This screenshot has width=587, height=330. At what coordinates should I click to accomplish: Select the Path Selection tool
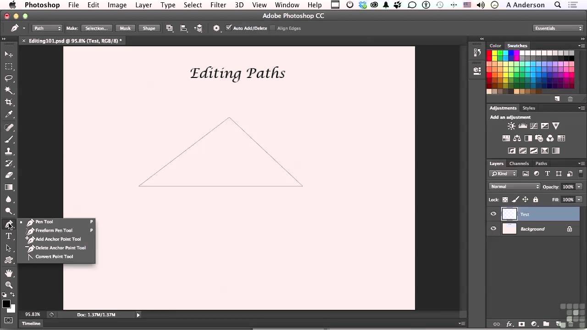(x=9, y=248)
